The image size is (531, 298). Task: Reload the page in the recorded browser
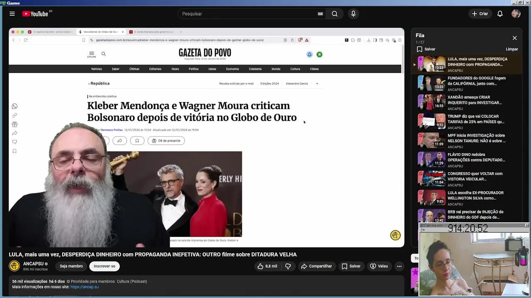coord(26,40)
